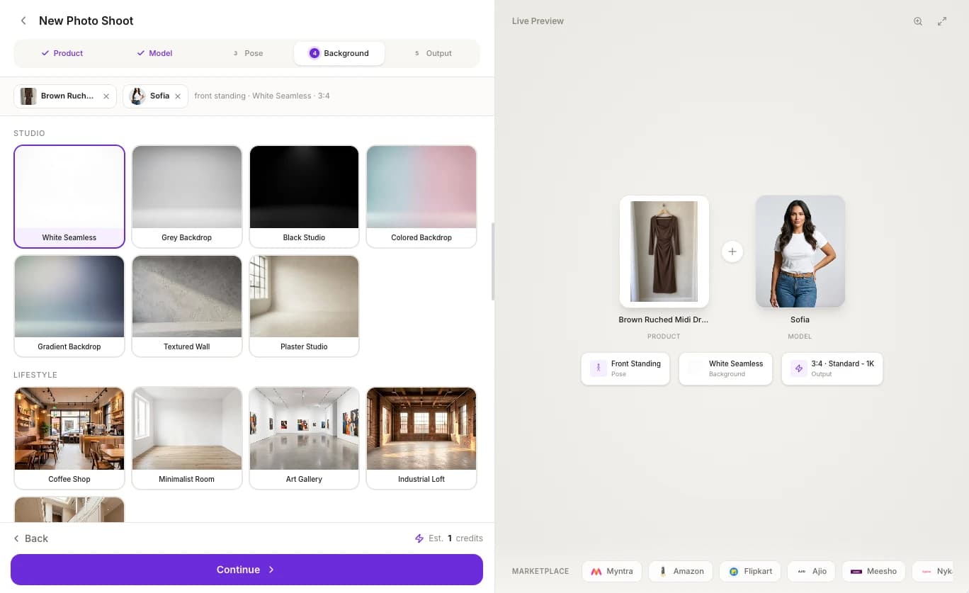Pick the Colored Backdrop background
This screenshot has width=969, height=593.
pyautogui.click(x=421, y=196)
